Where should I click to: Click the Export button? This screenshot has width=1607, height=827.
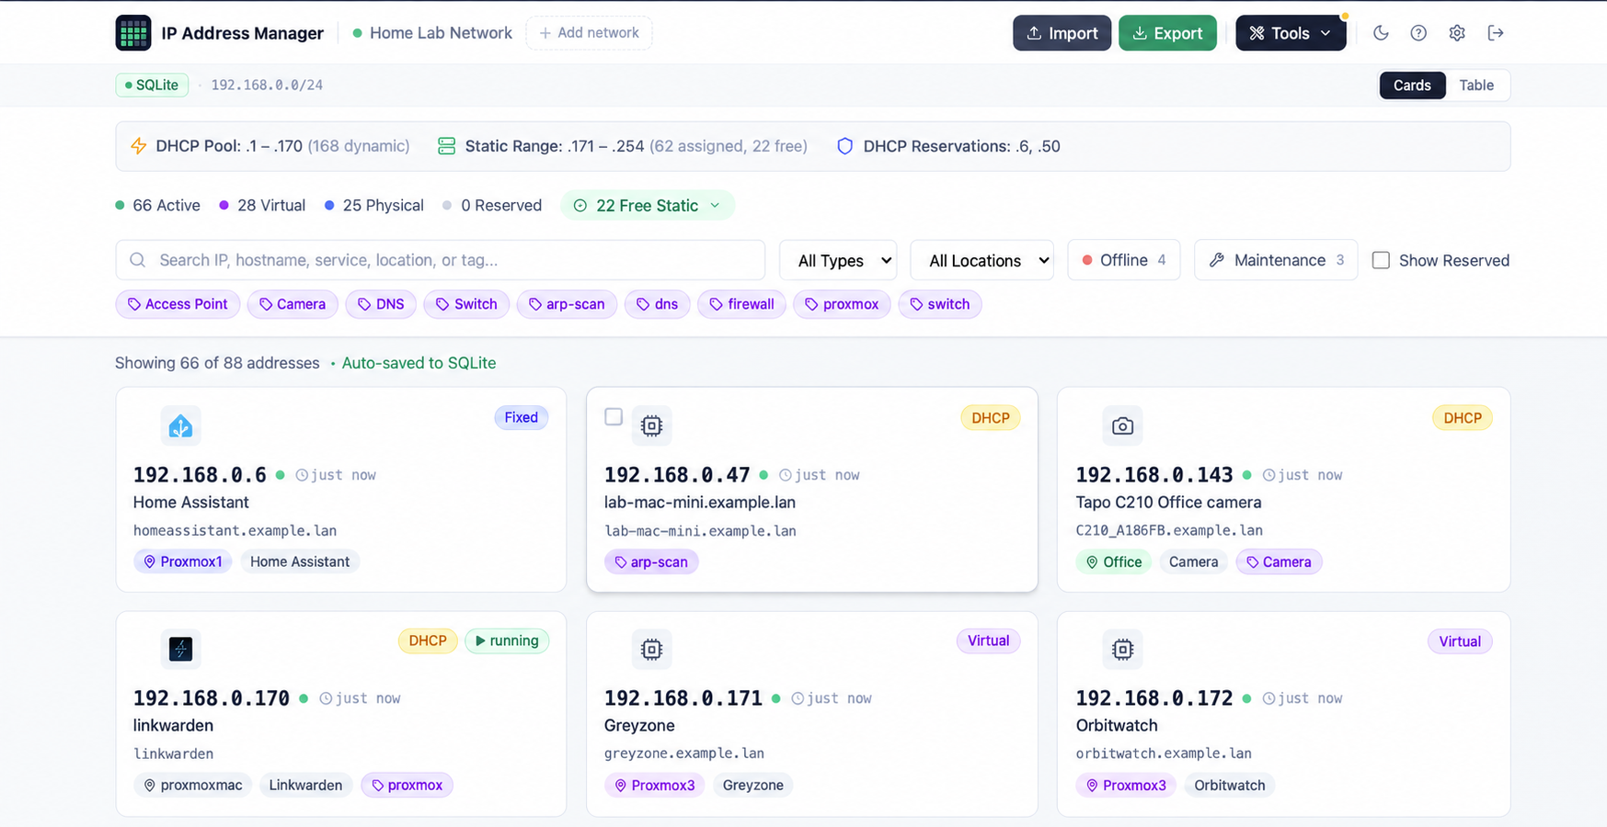coord(1167,33)
